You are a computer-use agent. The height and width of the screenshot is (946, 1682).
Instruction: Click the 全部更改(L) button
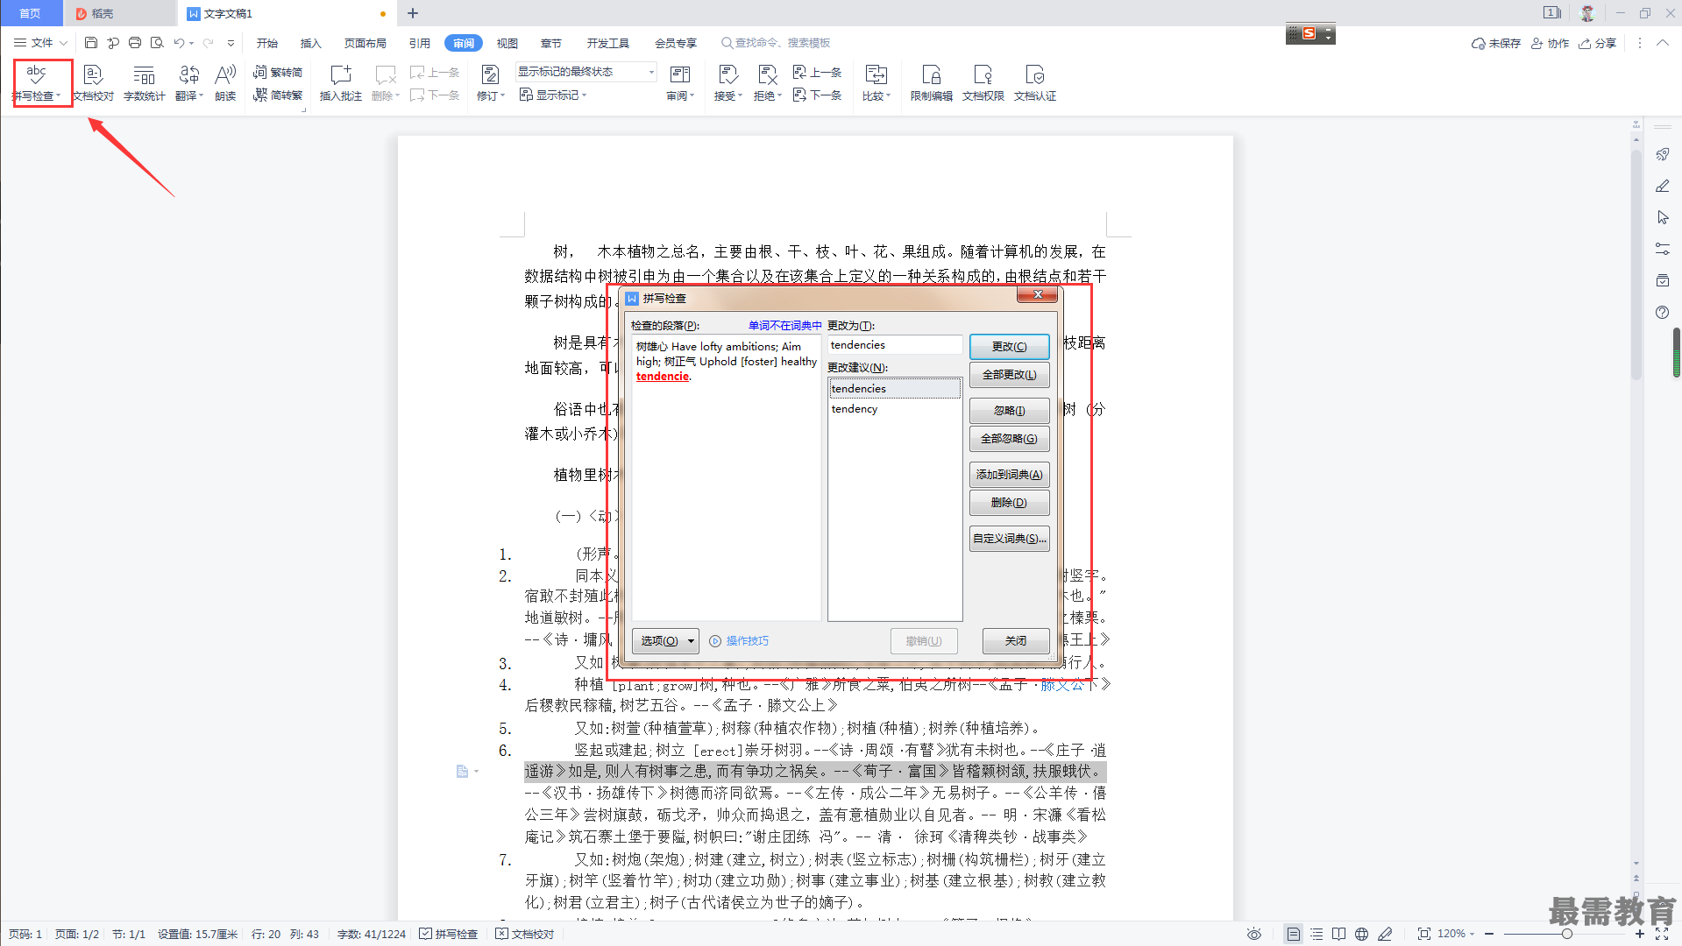coord(1009,375)
